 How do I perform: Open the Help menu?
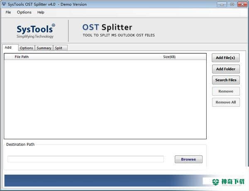point(41,12)
